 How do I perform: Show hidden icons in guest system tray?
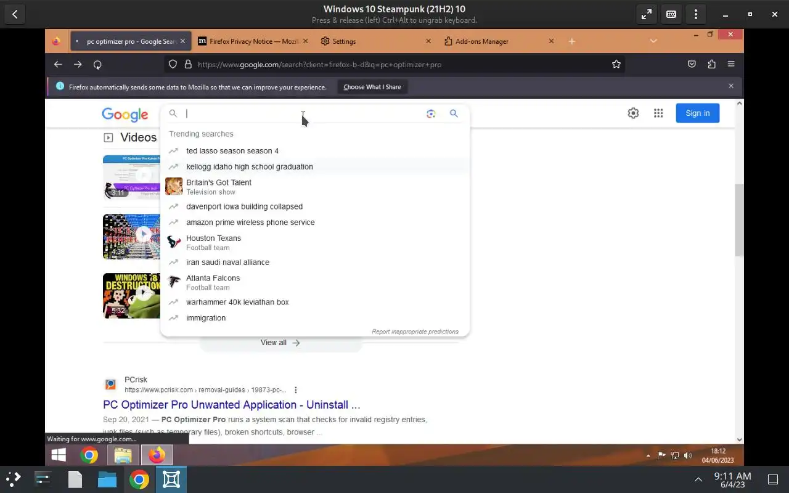[x=648, y=455]
